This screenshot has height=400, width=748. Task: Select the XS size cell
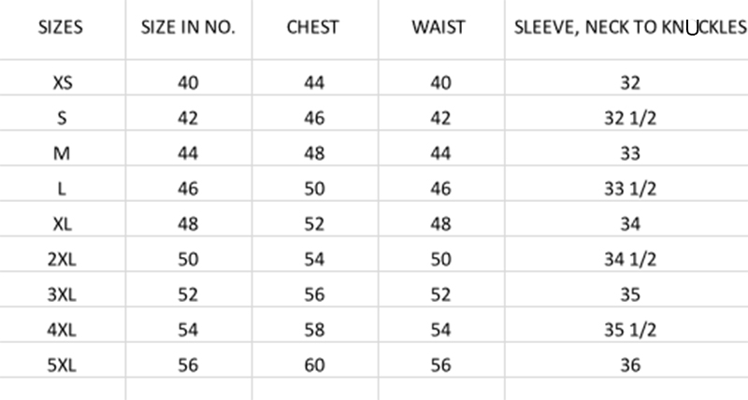(x=63, y=83)
